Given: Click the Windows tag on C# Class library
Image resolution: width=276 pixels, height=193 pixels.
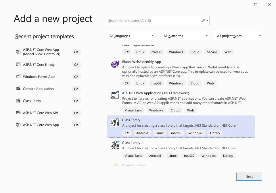Looking at the screenshot, I should [x=195, y=133].
